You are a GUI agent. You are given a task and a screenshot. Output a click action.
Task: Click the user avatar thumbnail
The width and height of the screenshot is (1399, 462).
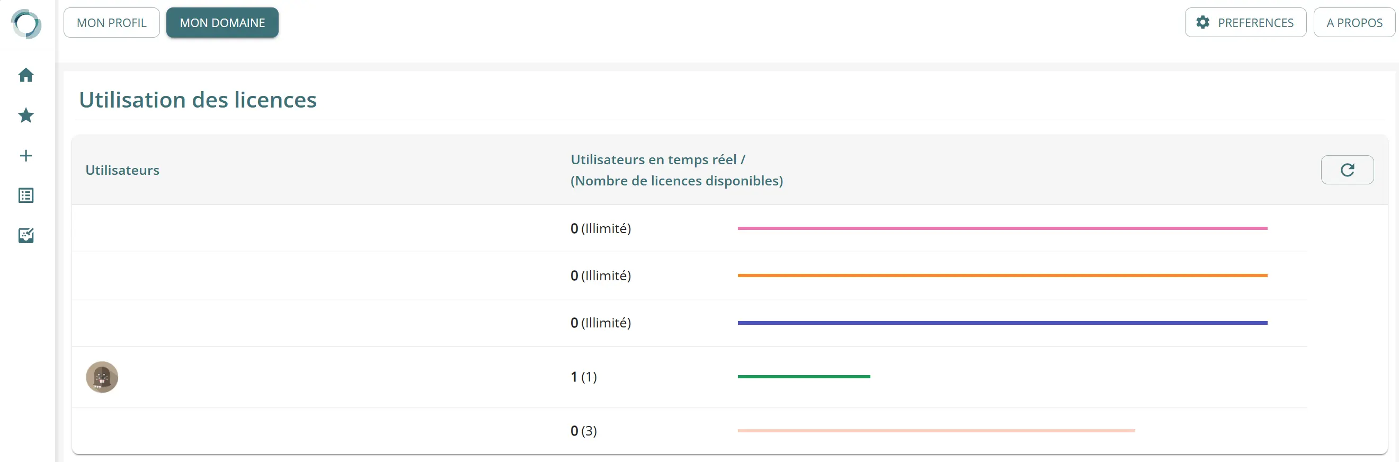(x=102, y=377)
